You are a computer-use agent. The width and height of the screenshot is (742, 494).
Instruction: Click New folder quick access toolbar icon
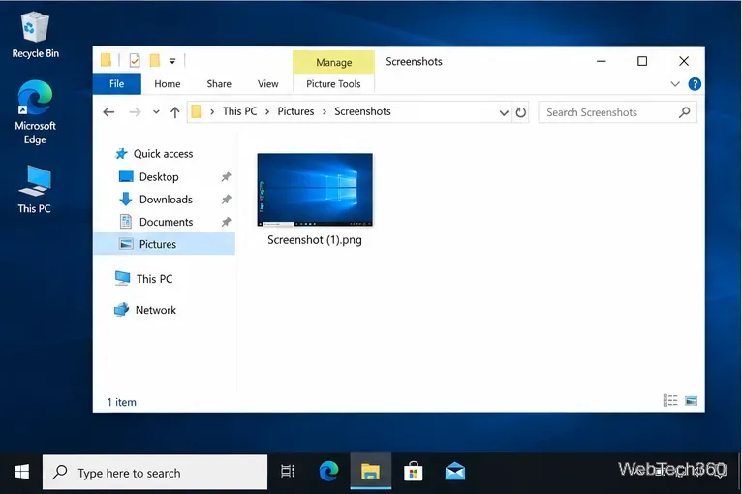(x=154, y=61)
